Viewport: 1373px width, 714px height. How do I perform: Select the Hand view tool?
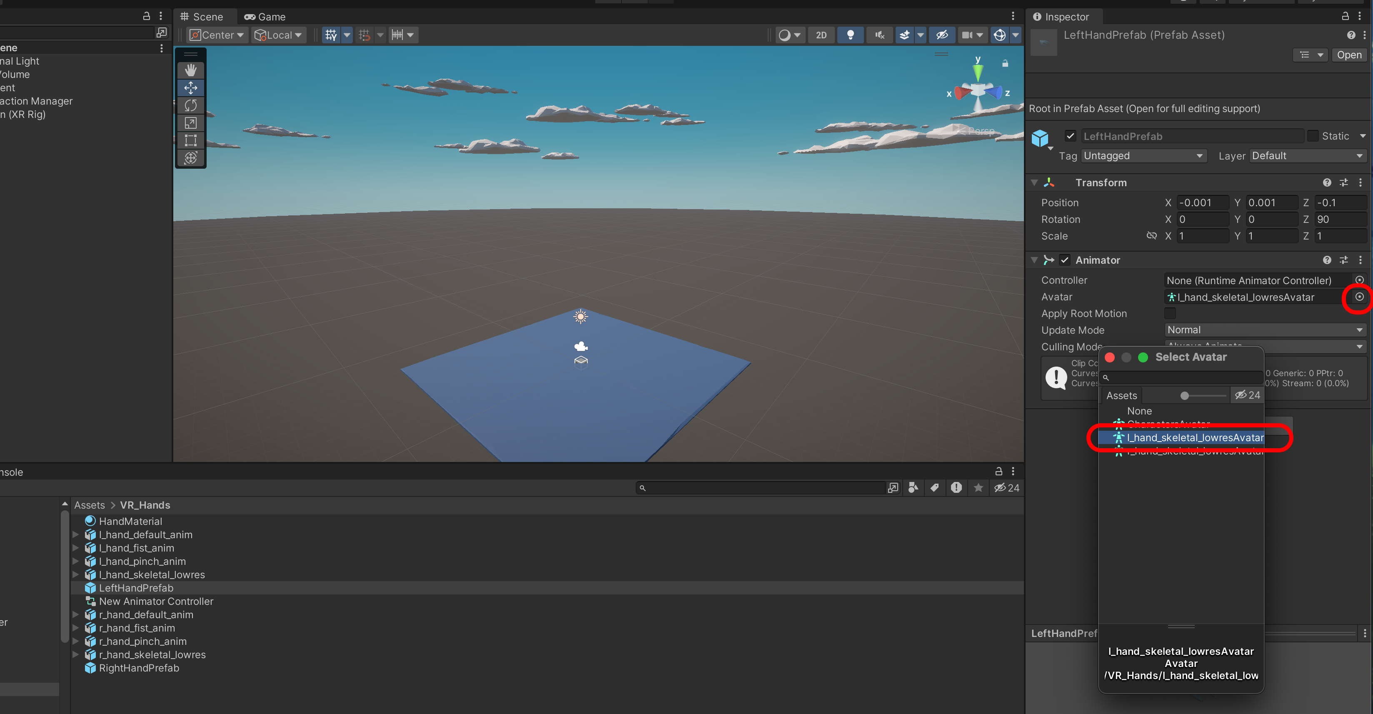click(x=190, y=70)
